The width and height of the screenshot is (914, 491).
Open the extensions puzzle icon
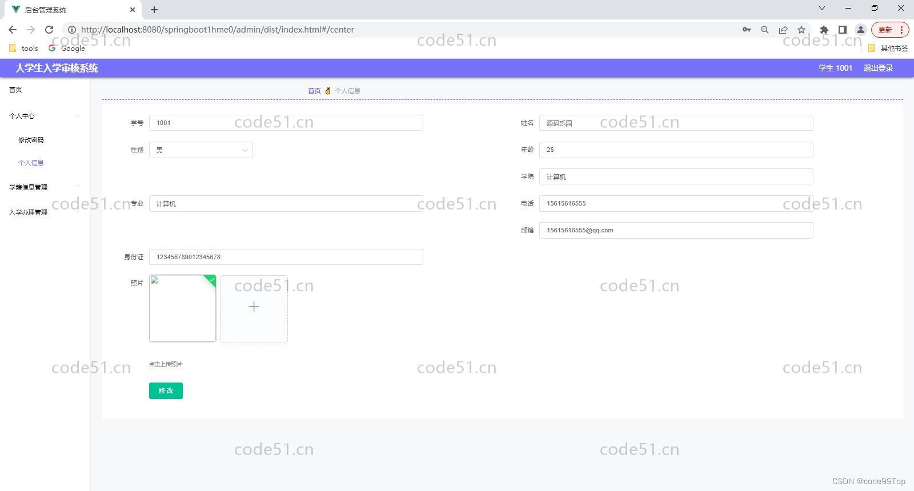tap(824, 30)
